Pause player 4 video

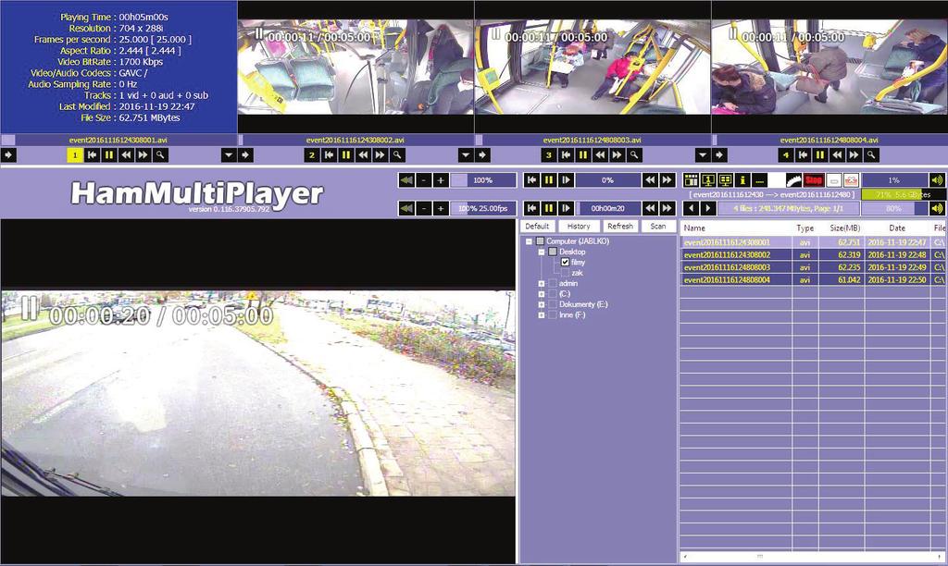(820, 155)
